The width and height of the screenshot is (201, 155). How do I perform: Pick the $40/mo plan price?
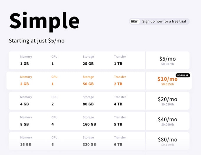click(x=168, y=119)
